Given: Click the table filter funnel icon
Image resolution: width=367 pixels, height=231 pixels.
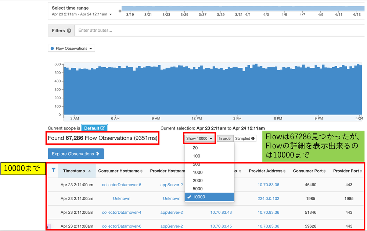Looking at the screenshot, I should (x=54, y=170).
